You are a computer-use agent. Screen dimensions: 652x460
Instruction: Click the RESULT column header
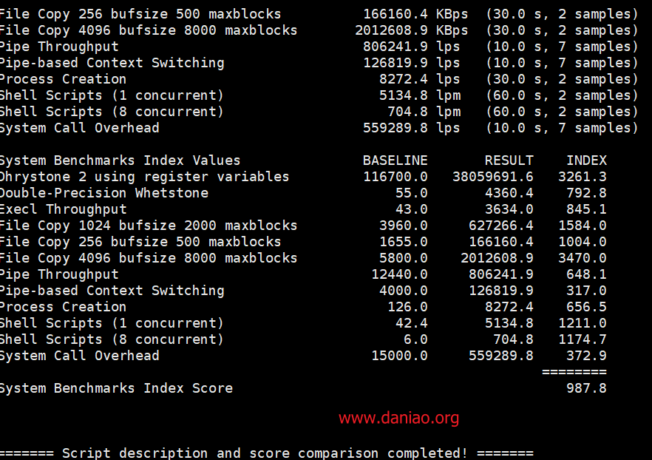point(509,160)
